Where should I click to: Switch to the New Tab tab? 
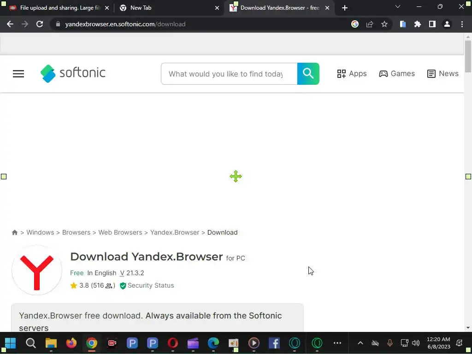[x=169, y=8]
